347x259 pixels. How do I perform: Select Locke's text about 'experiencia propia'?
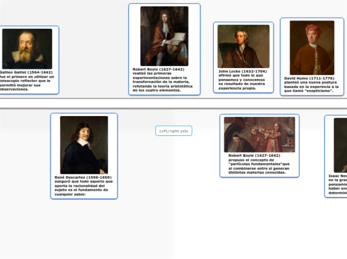242,82
